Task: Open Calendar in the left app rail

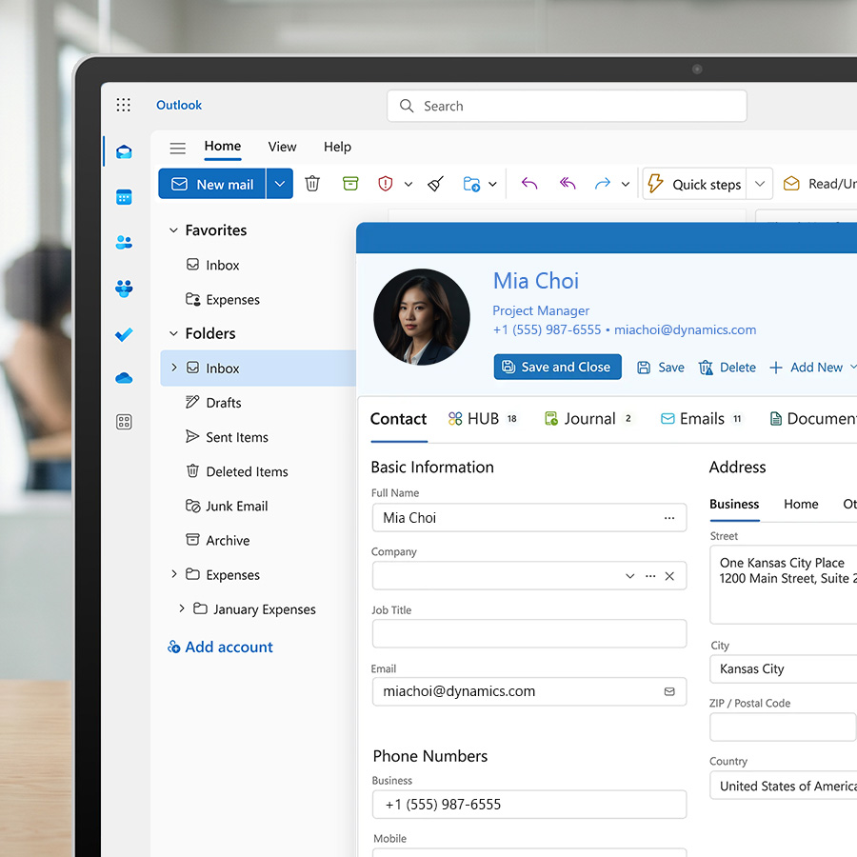Action: click(124, 197)
